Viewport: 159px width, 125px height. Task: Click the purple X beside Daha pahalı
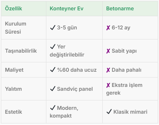[x=108, y=70]
